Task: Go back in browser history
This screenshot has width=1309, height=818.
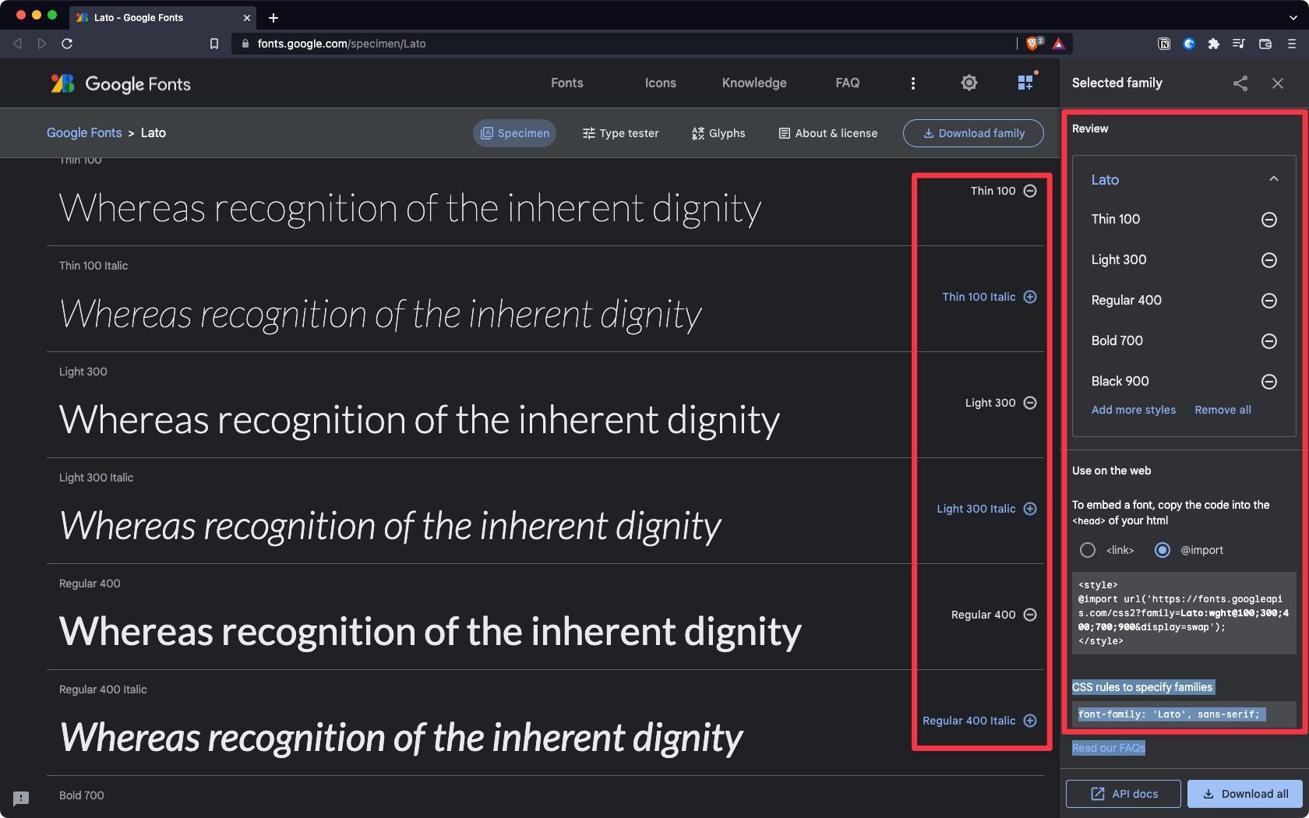Action: coord(17,44)
